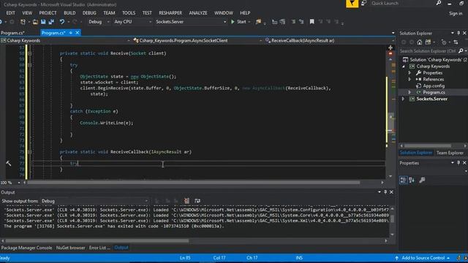Collapse the ReceiveCallback method outlining toggle
This screenshot has width=468, height=263.
29,152
